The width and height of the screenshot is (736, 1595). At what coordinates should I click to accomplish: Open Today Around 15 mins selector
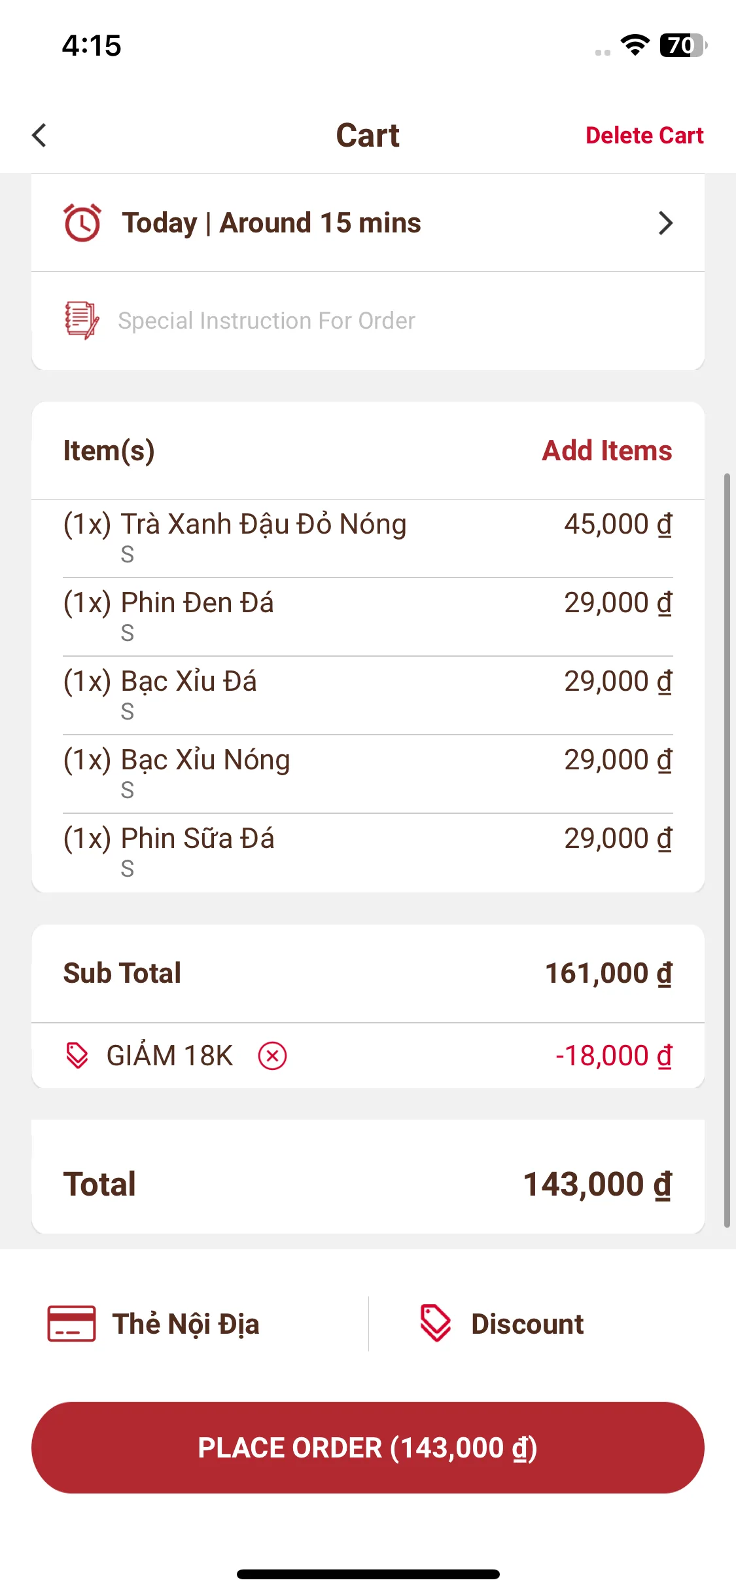coord(272,223)
